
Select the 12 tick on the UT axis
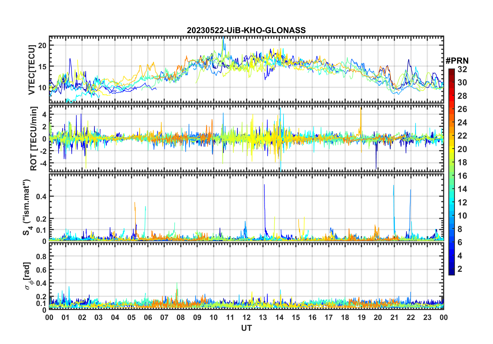246,317
